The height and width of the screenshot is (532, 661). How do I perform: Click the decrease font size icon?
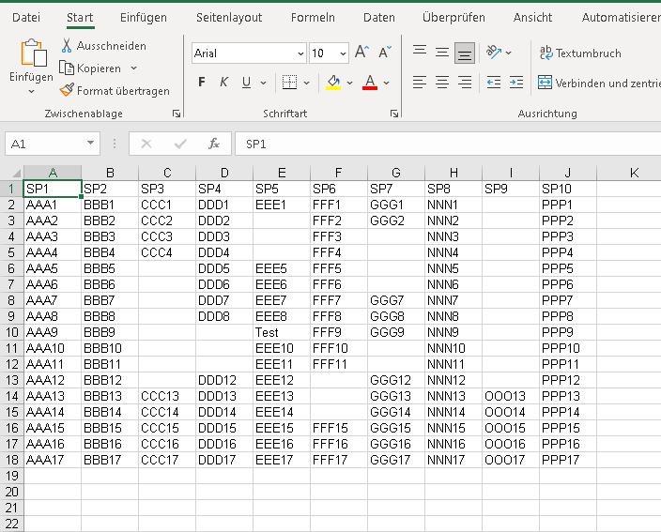pos(386,53)
